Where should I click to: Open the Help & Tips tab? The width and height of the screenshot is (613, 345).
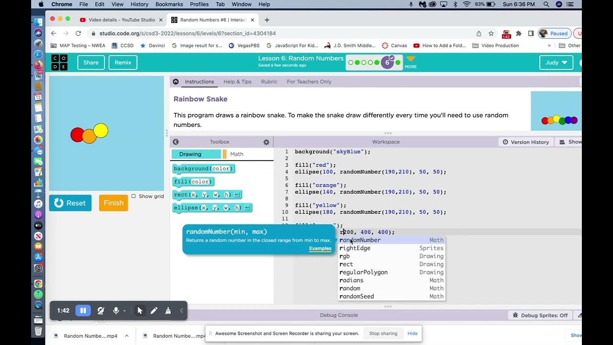click(x=237, y=81)
